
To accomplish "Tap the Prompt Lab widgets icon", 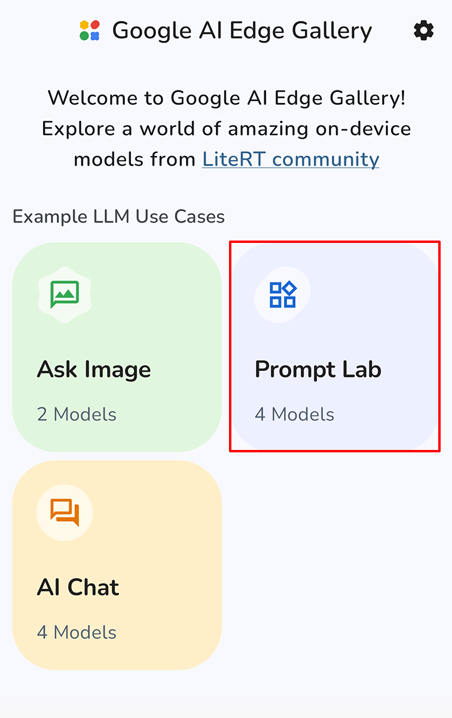I will [x=282, y=294].
